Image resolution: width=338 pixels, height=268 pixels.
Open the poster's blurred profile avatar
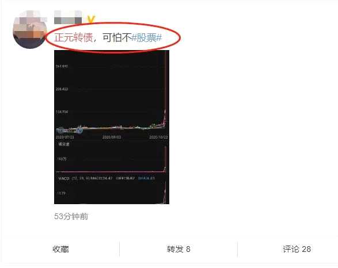30,29
